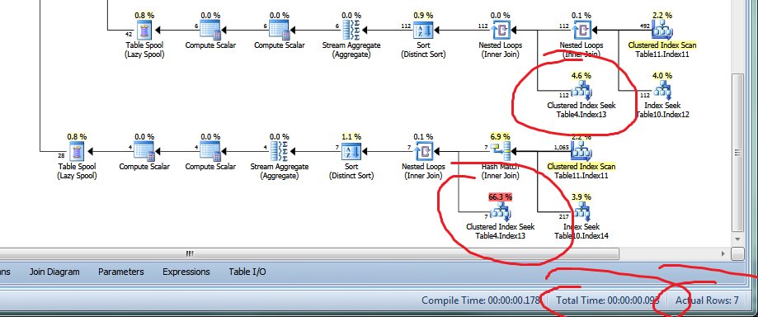Select the 4.6 % Clustered Index Seek on Table4.Index13
Image resolution: width=758 pixels, height=317 pixels.
pos(581,91)
